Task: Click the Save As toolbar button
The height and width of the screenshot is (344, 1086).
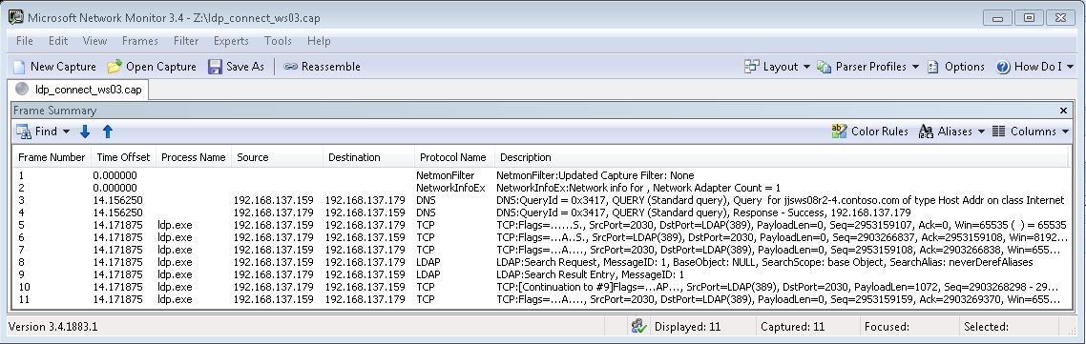Action: (236, 67)
